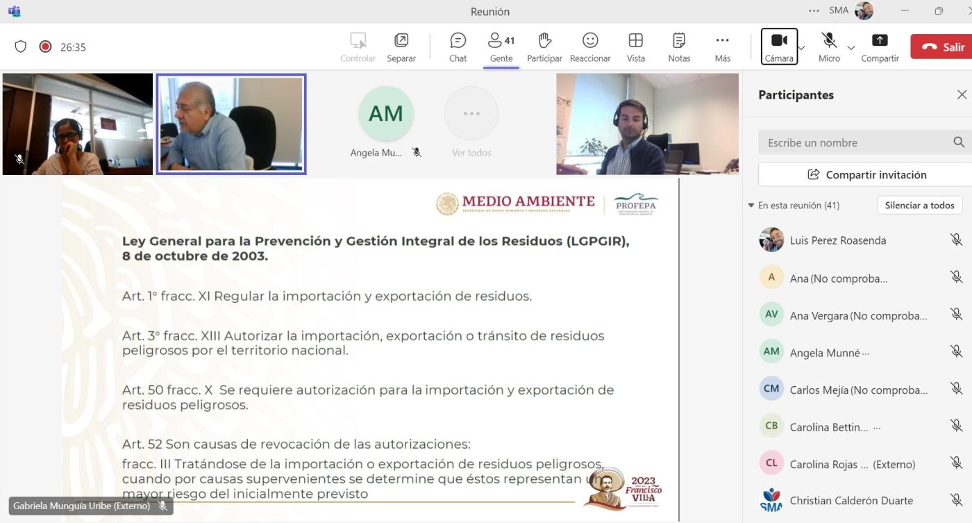Close the Participantes panel
The width and height of the screenshot is (972, 523).
click(x=962, y=94)
